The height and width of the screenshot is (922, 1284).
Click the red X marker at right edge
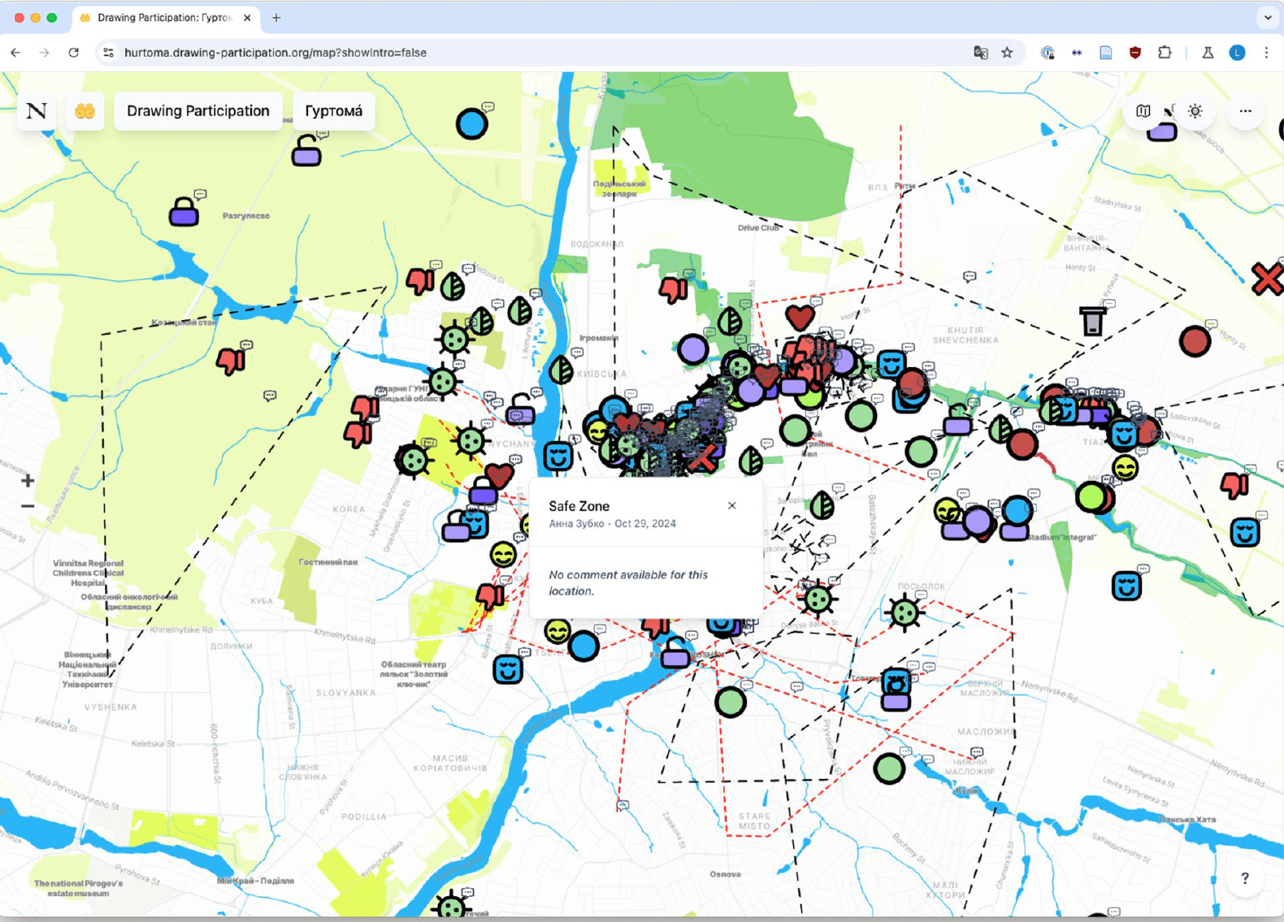[x=1265, y=279]
